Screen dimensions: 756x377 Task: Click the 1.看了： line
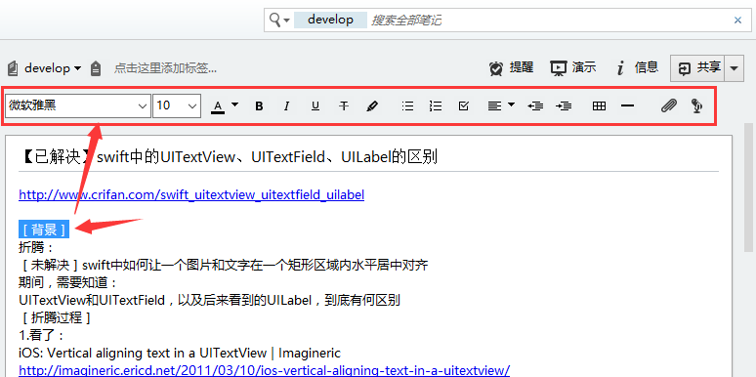41,335
